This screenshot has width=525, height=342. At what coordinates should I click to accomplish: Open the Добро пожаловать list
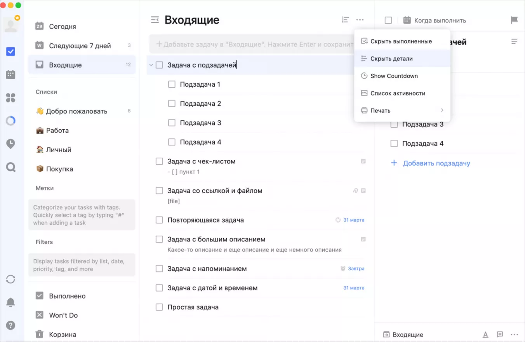[82, 111]
